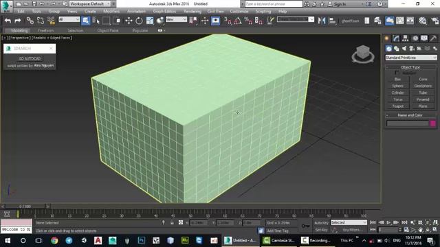Collapse the Name and Color rollout
Screen dimensions: 440x247
(x=410, y=115)
